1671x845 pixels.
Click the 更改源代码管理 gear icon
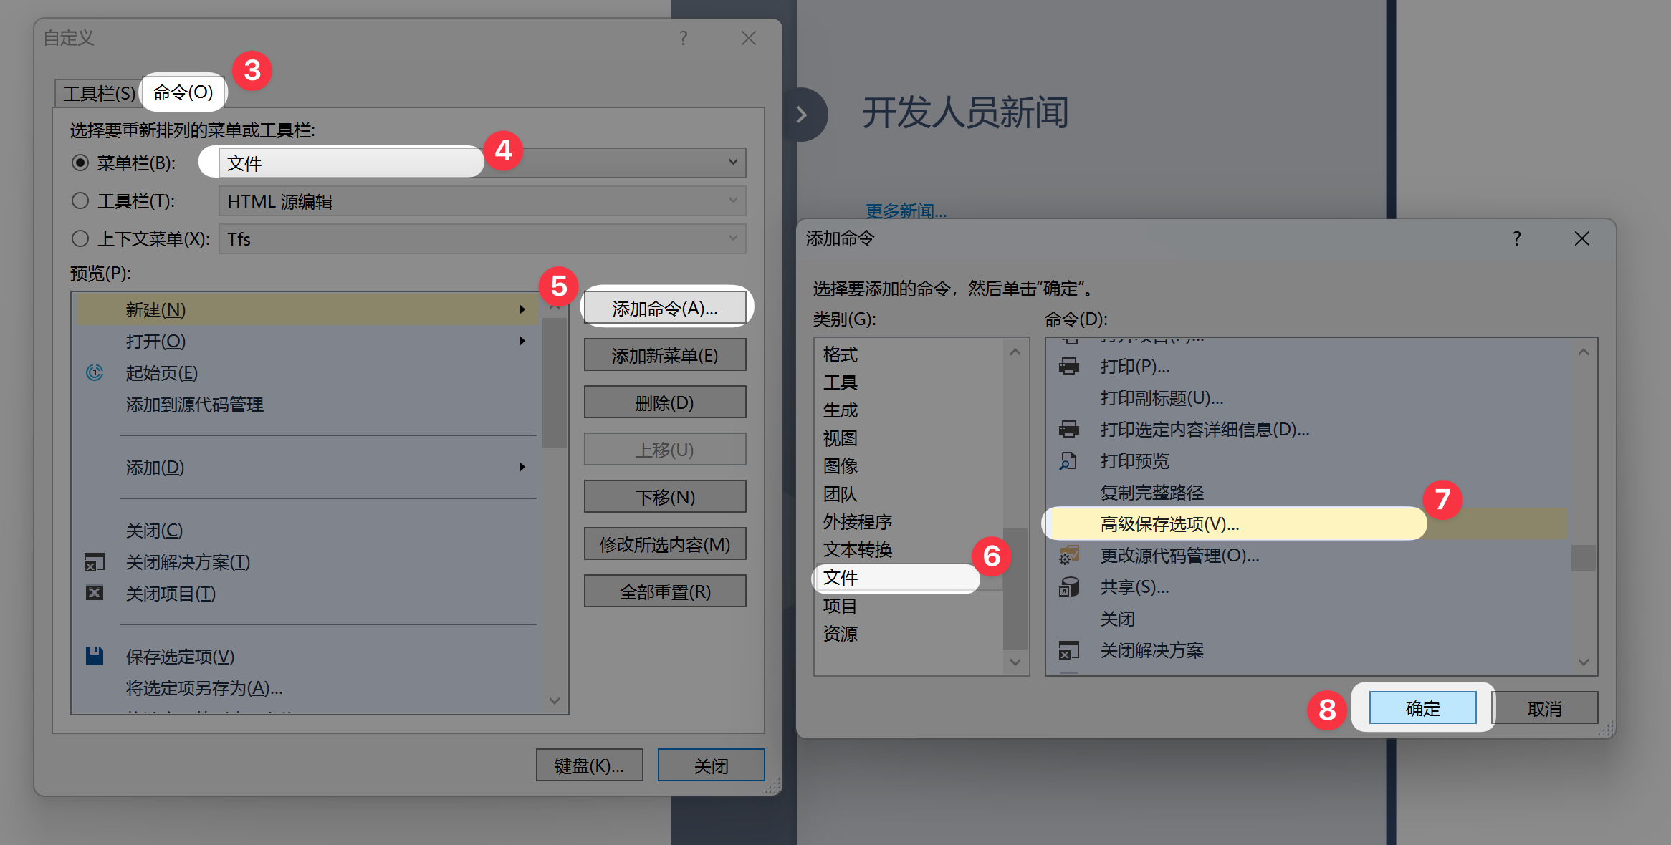point(1069,555)
